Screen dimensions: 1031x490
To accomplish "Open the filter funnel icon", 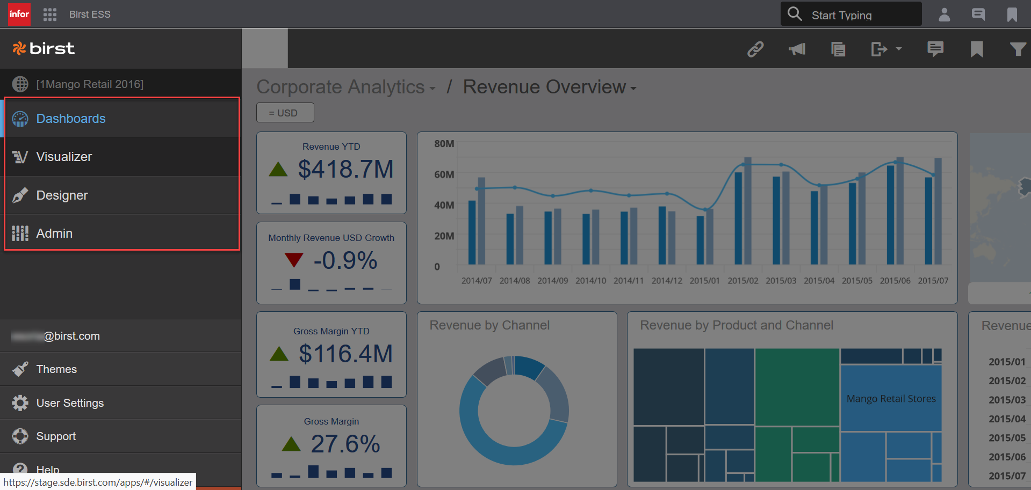I will point(1018,49).
